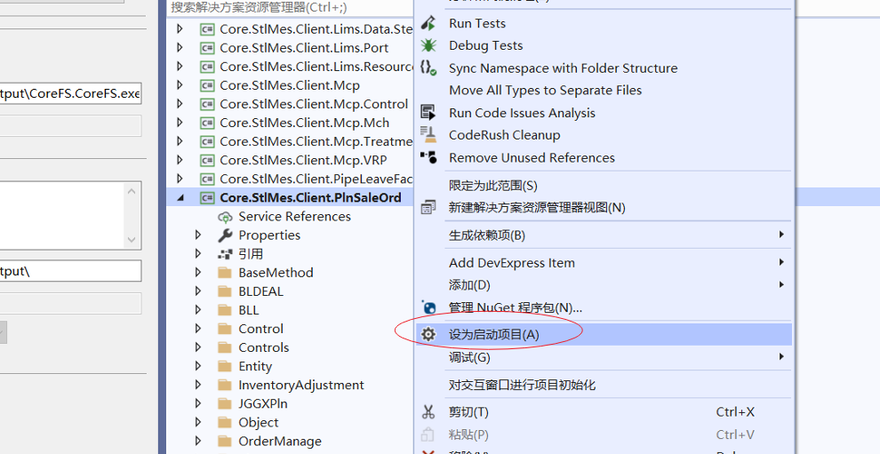Expand the Properties folder node

click(x=199, y=235)
